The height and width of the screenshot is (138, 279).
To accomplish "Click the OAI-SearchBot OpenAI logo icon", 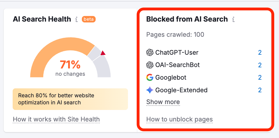I will point(150,65).
